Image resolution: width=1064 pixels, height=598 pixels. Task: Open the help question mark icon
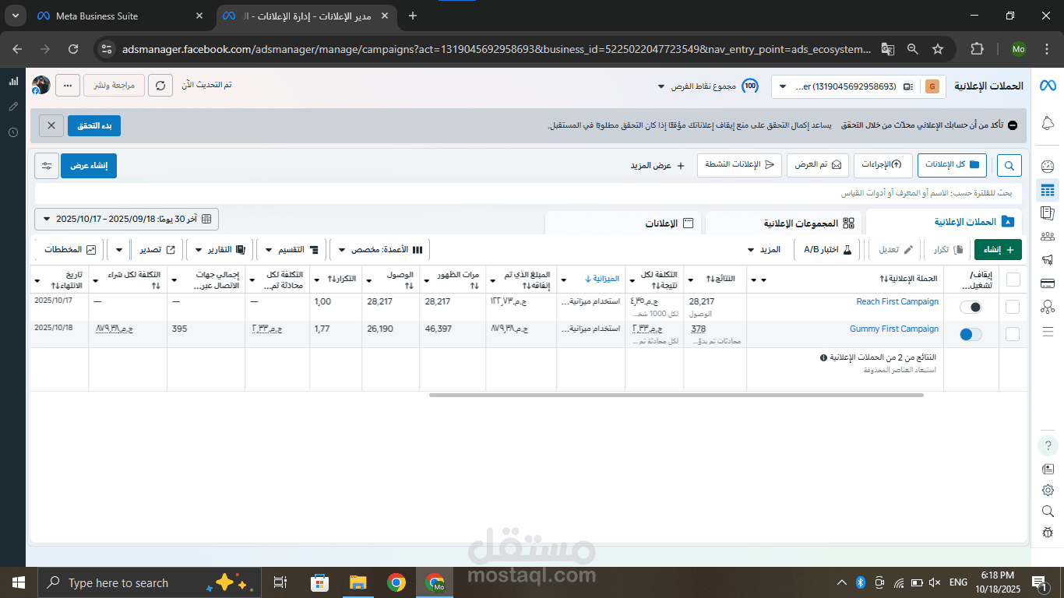[1048, 446]
